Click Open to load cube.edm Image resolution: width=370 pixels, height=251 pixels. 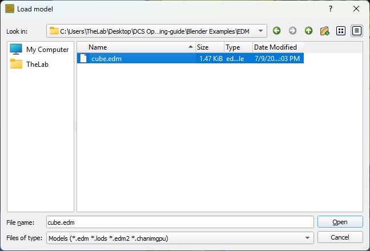[340, 222]
